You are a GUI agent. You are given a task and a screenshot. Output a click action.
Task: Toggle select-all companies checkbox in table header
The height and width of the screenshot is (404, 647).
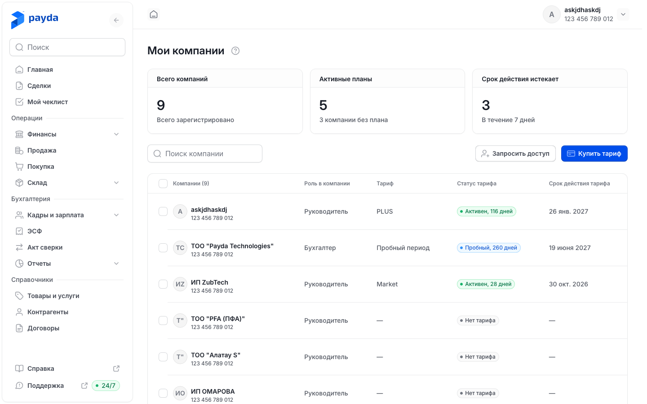coord(163,184)
